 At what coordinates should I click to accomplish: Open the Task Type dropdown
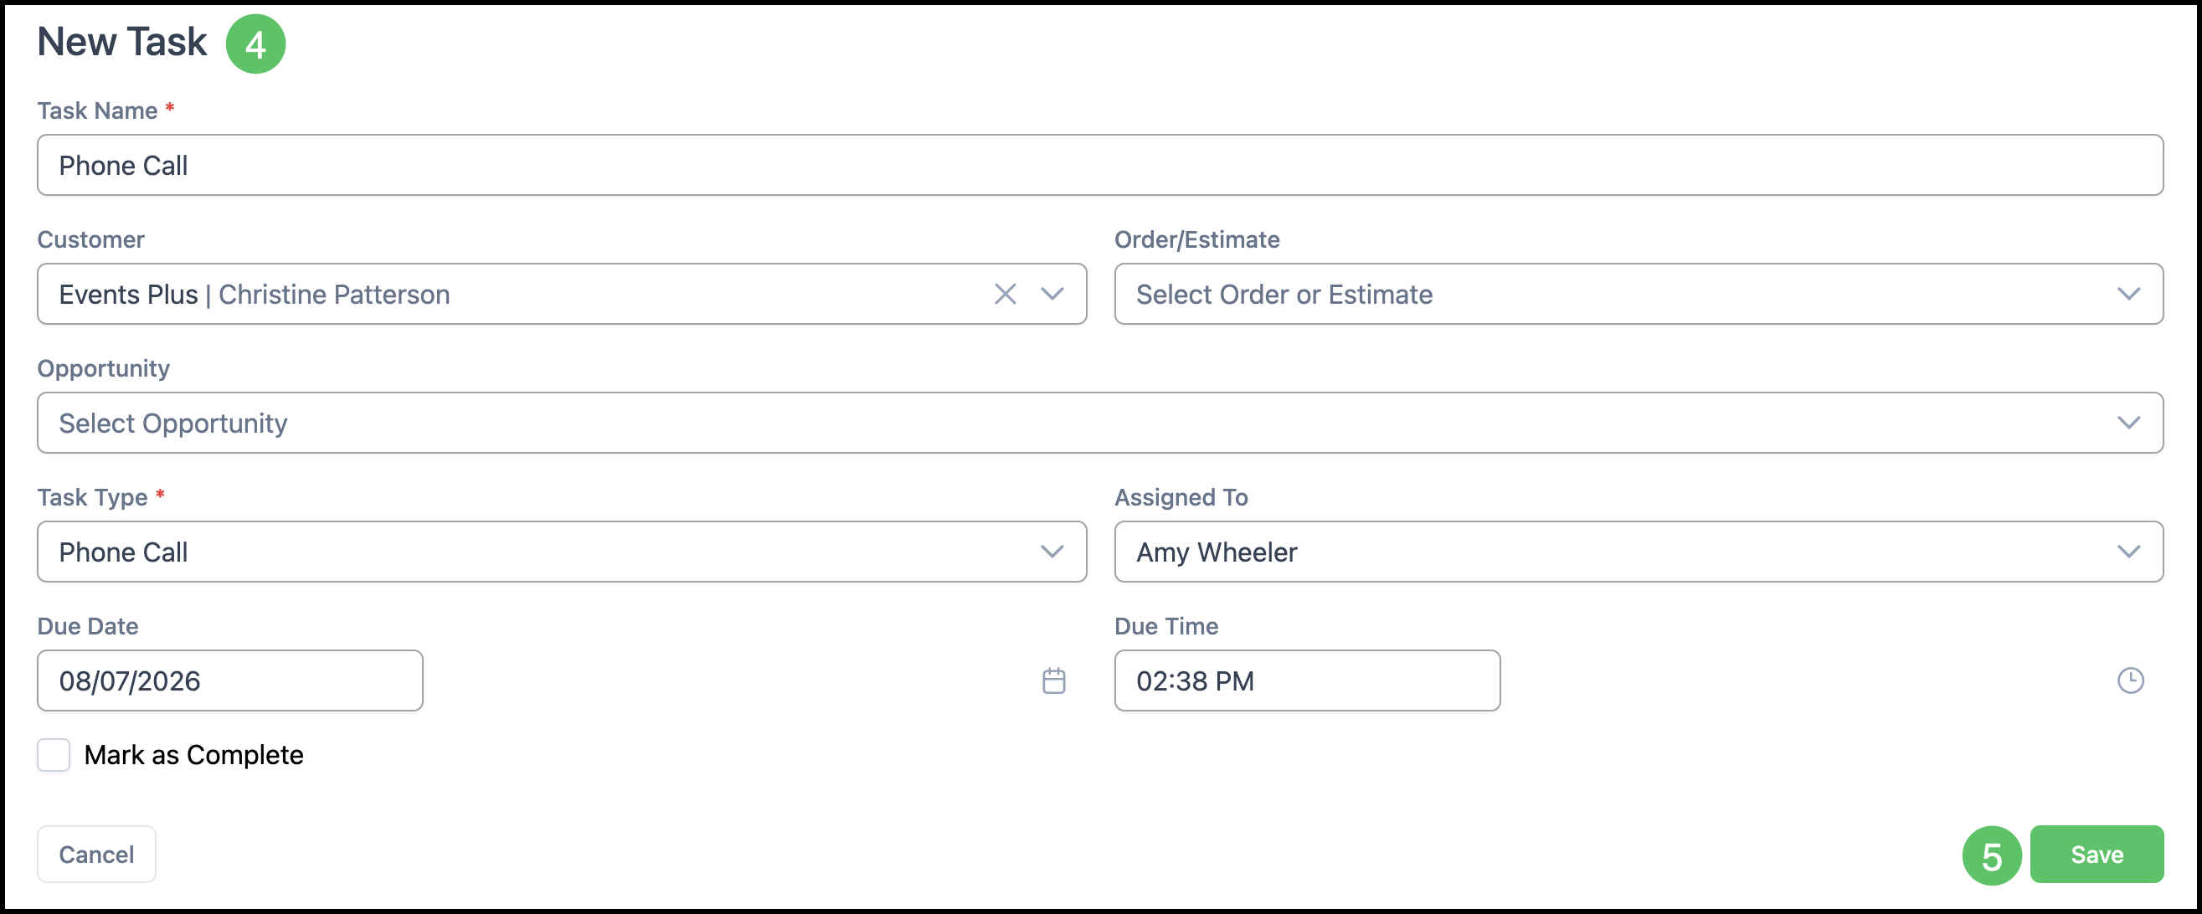(562, 552)
